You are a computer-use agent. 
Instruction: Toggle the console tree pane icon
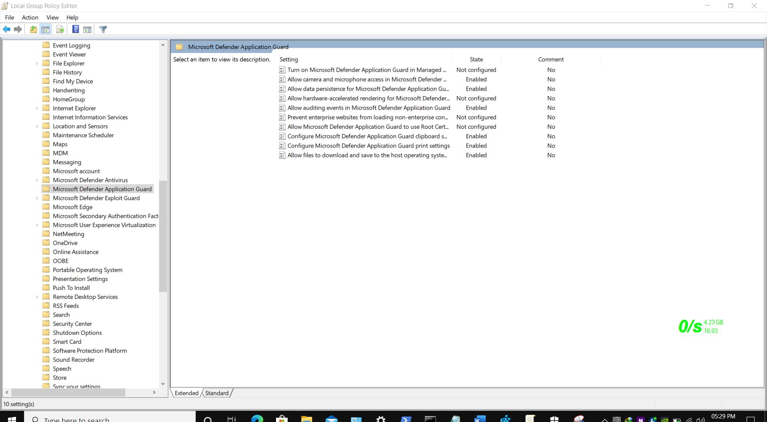click(46, 29)
